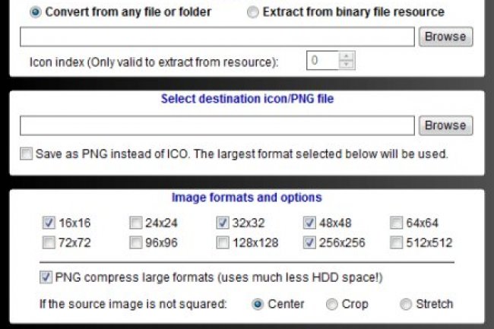Viewport: 494px width, 329px height.
Task: Enable the 512x512 format
Action: 396,243
